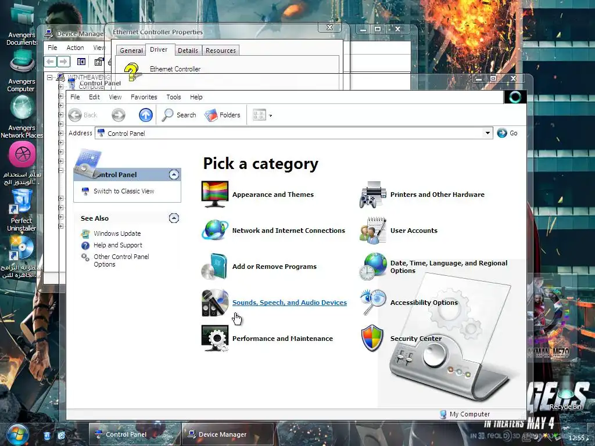This screenshot has height=446, width=595.
Task: Open the Tools menu
Action: click(x=173, y=97)
